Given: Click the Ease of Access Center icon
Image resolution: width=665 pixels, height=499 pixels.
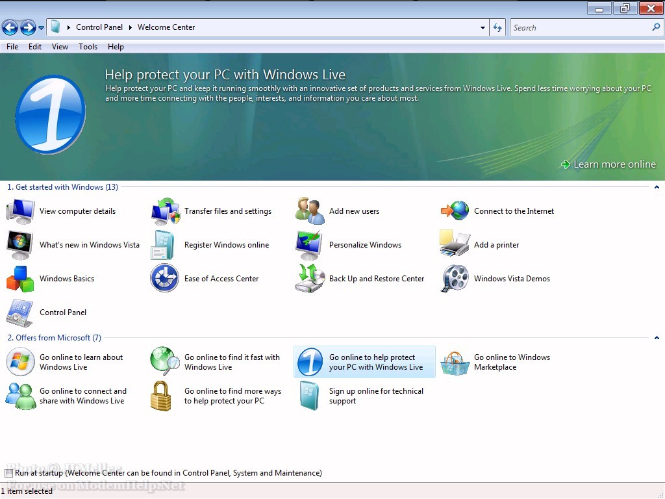Looking at the screenshot, I should point(164,278).
